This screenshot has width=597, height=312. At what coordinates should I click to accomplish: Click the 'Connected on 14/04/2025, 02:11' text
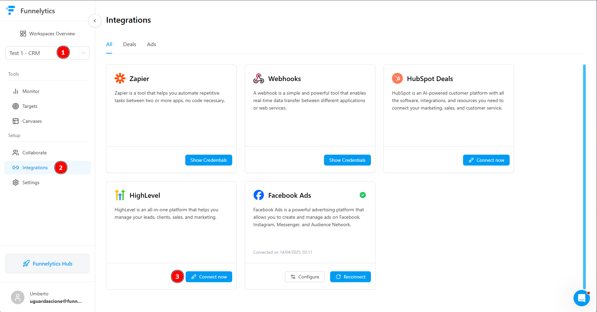(283, 252)
